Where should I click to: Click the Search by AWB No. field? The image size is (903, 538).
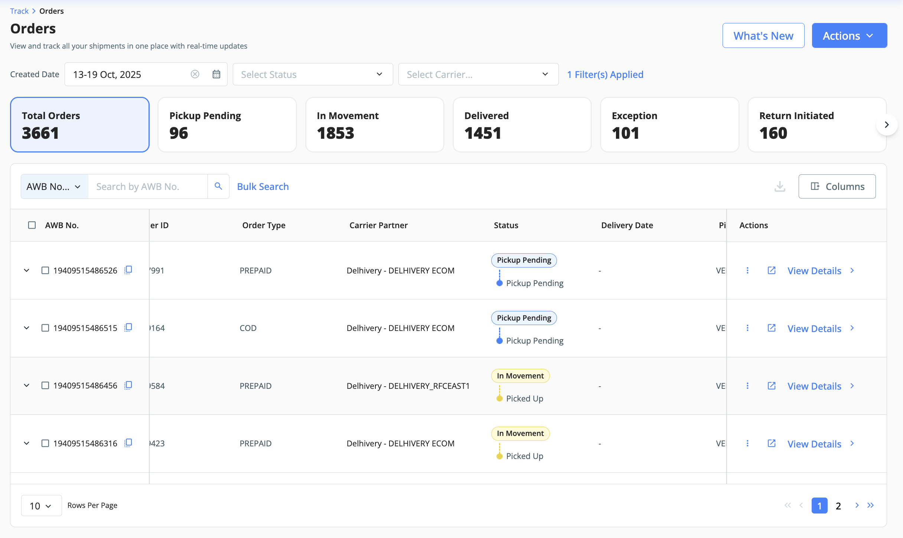click(x=148, y=186)
